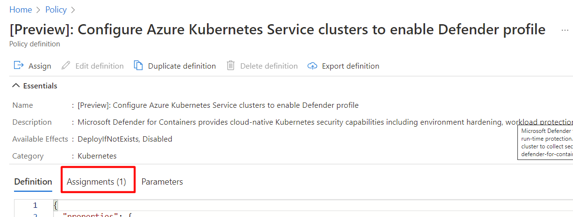The height and width of the screenshot is (217, 573).
Task: Navigate to the Policy breadcrumb
Action: tap(56, 10)
